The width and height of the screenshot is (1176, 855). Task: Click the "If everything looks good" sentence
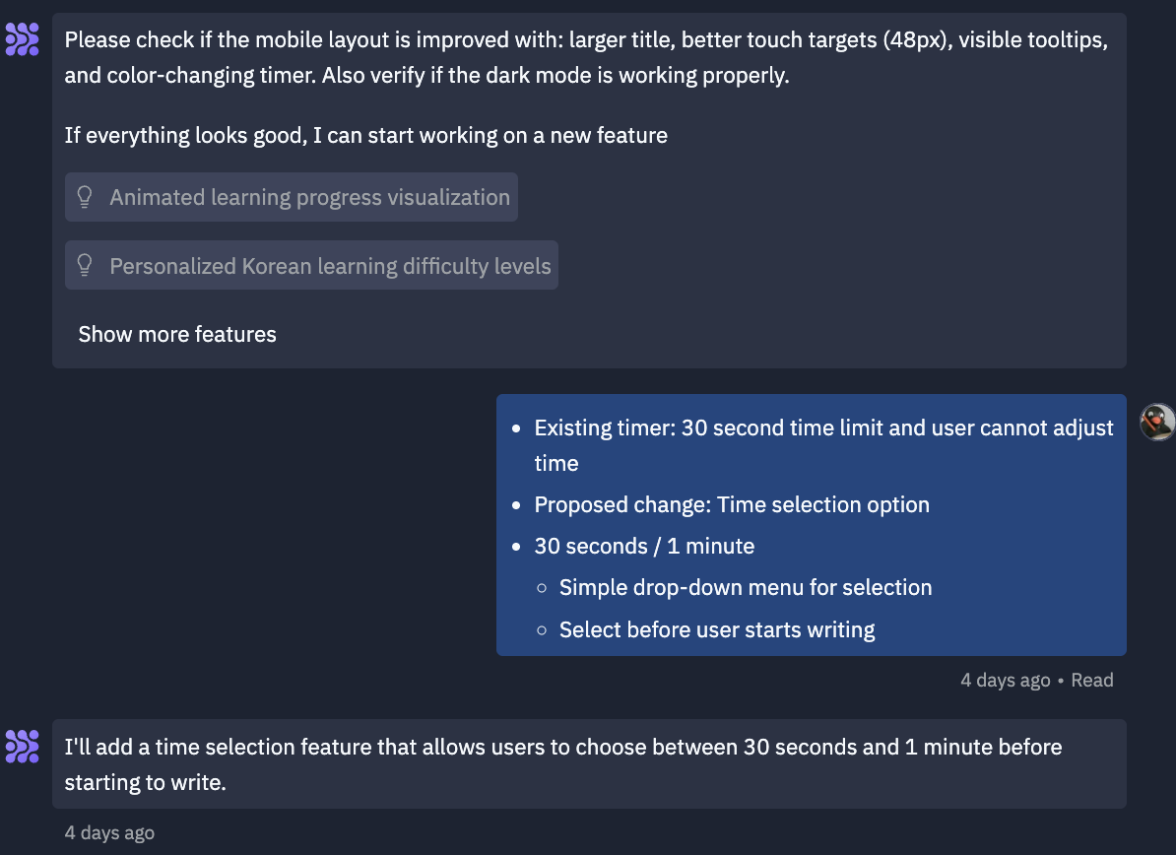365,135
